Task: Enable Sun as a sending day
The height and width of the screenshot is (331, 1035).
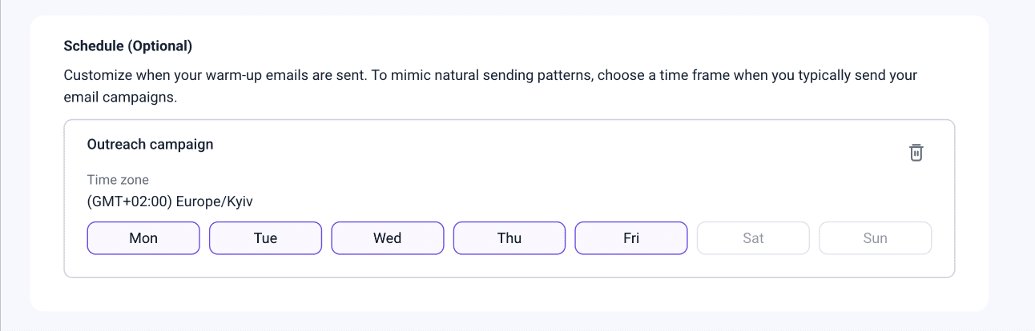Action: tap(875, 238)
